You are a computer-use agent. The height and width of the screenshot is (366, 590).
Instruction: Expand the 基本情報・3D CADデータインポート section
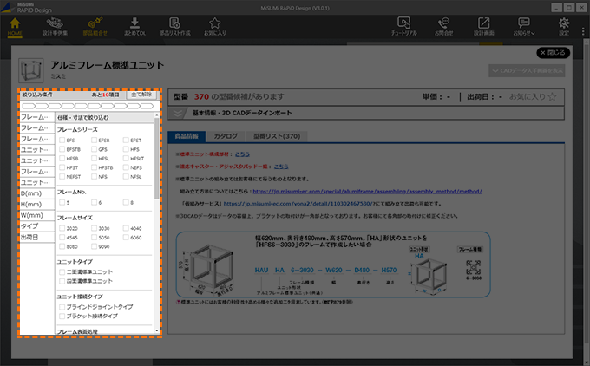[x=179, y=112]
